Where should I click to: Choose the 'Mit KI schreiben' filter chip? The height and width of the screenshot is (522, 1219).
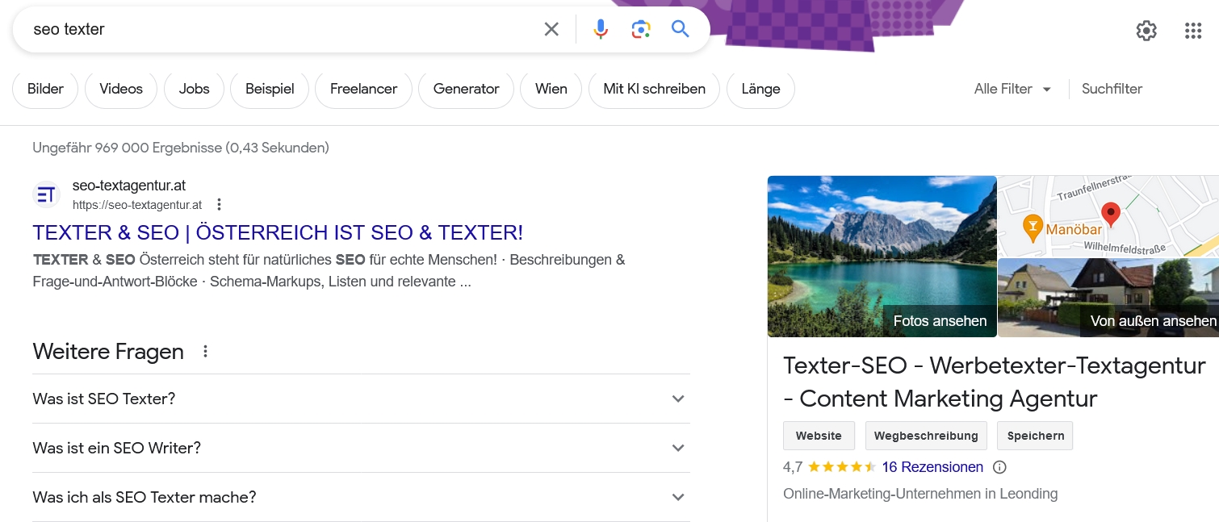tap(654, 89)
